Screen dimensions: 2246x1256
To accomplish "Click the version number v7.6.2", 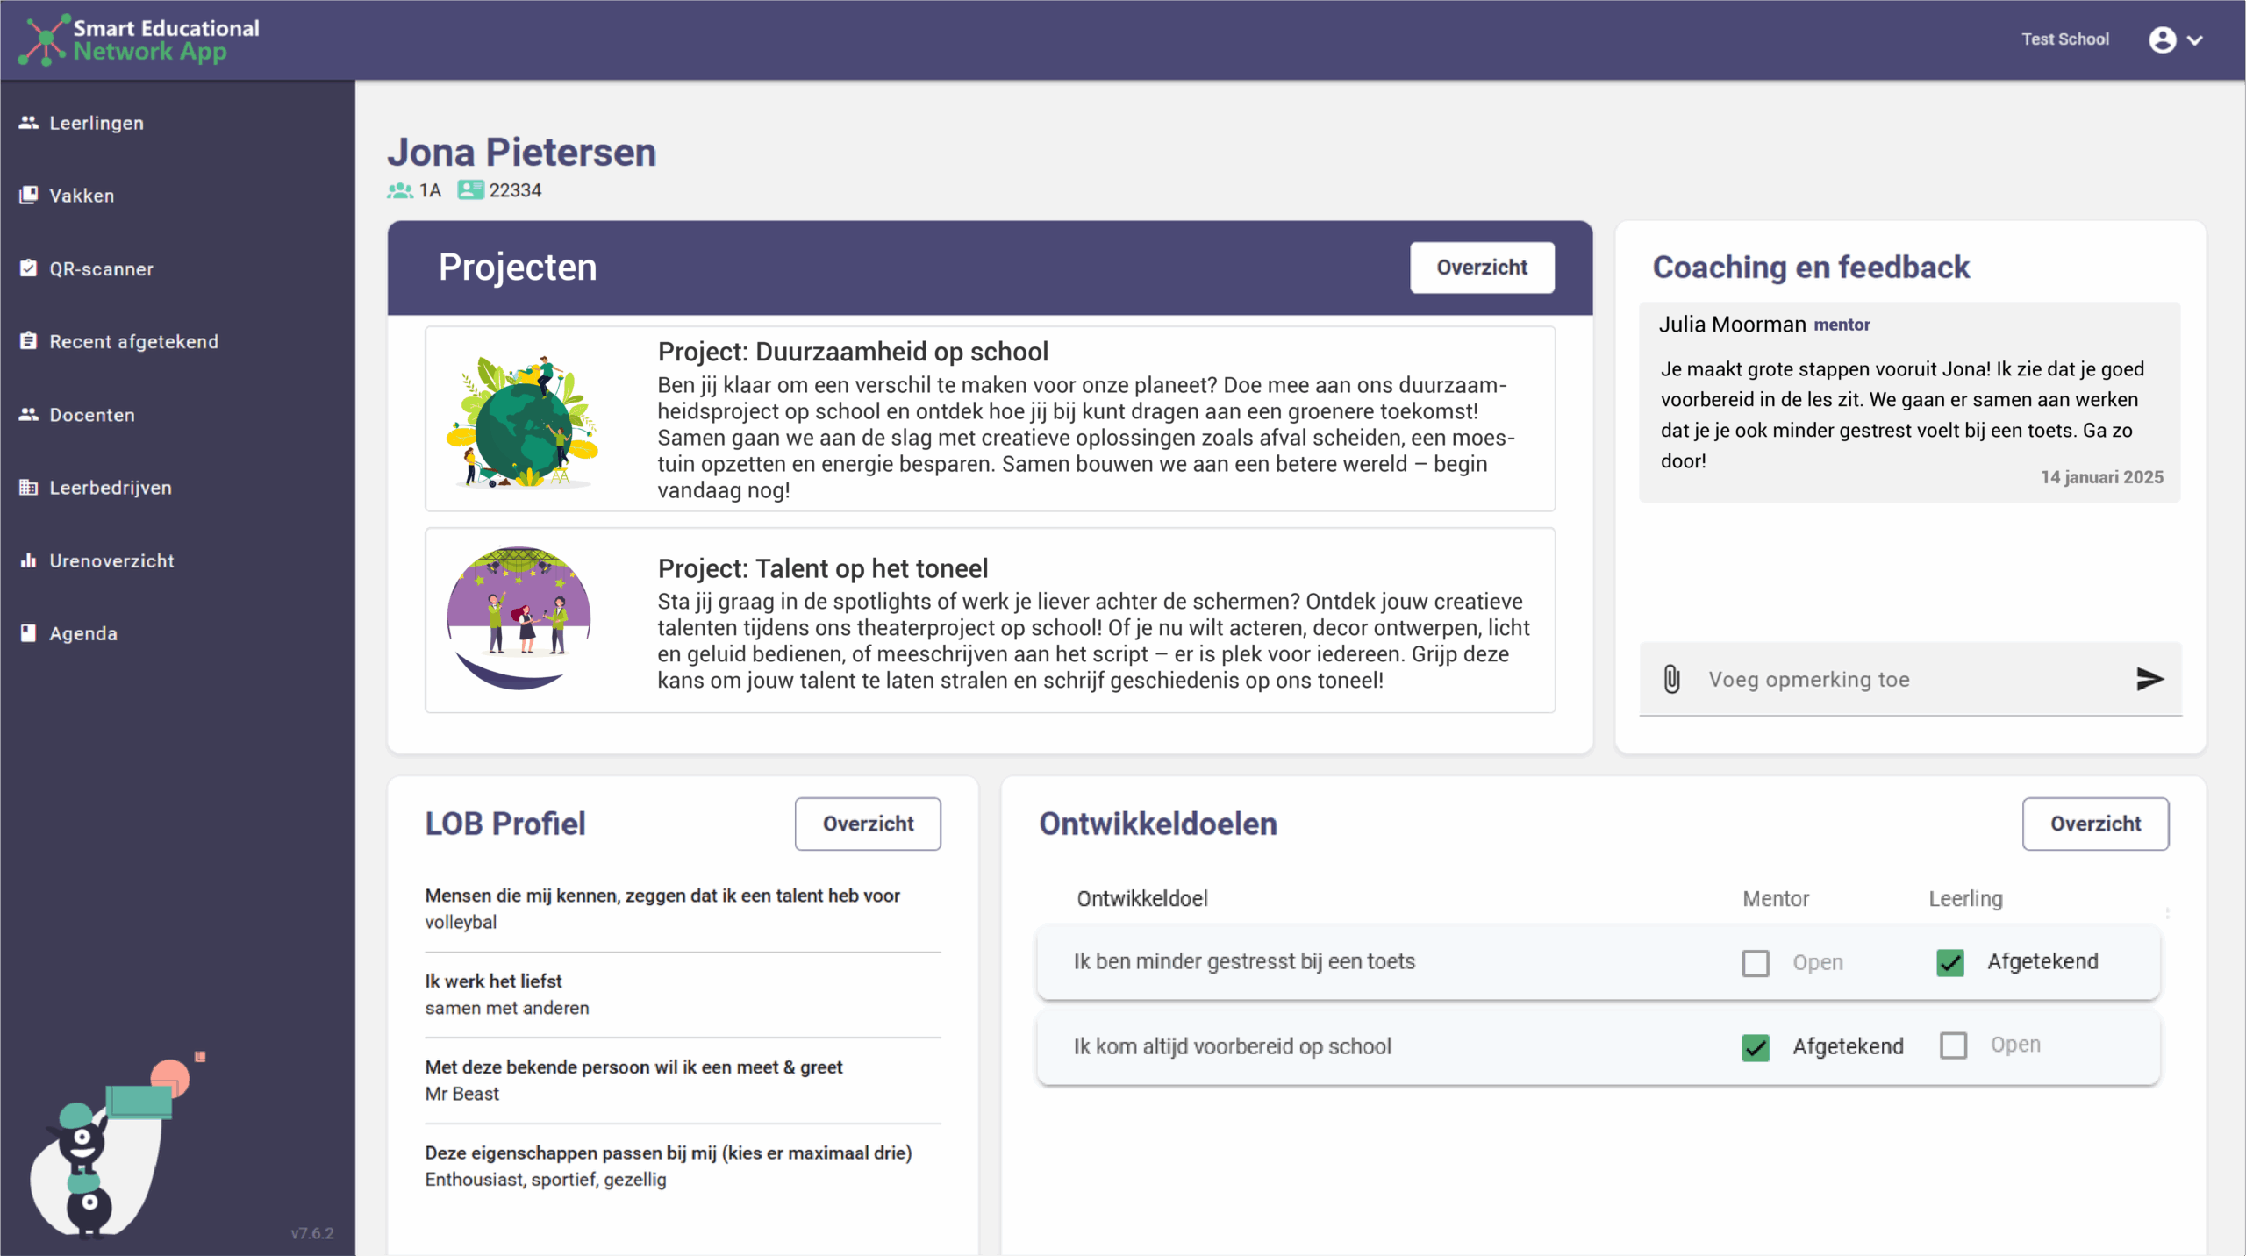I will click(x=312, y=1233).
